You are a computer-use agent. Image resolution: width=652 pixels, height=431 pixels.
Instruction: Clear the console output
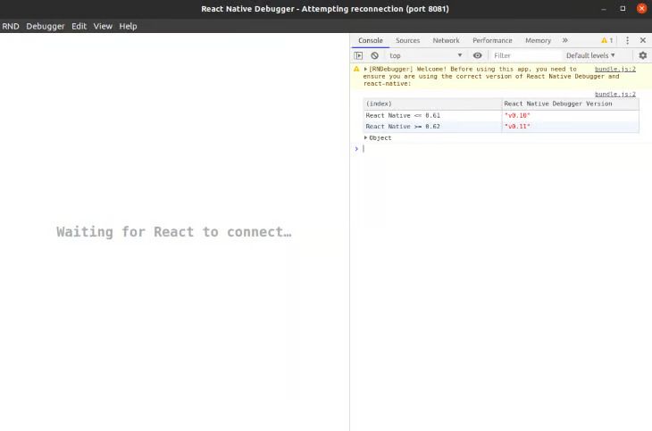[374, 55]
